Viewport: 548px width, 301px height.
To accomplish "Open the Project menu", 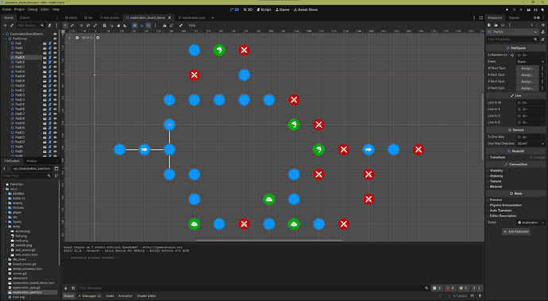I will tap(20, 10).
